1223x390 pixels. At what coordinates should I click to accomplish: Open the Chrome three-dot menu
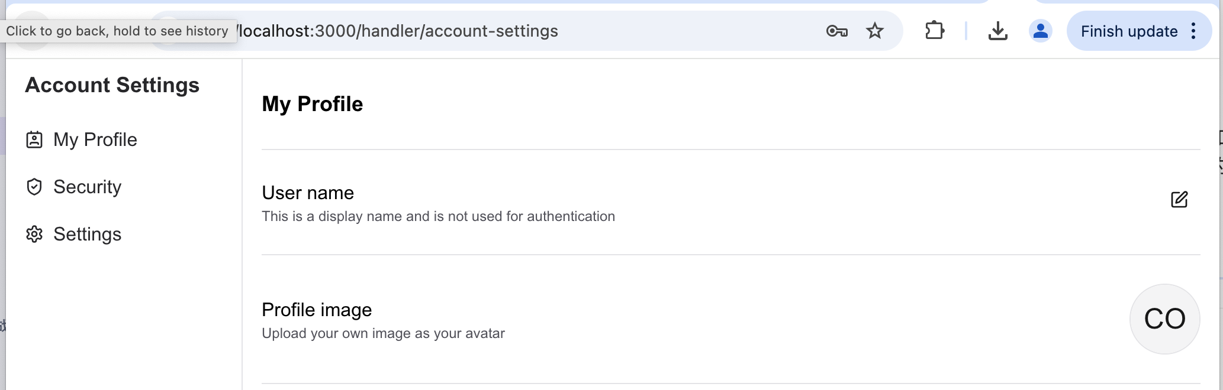point(1193,31)
